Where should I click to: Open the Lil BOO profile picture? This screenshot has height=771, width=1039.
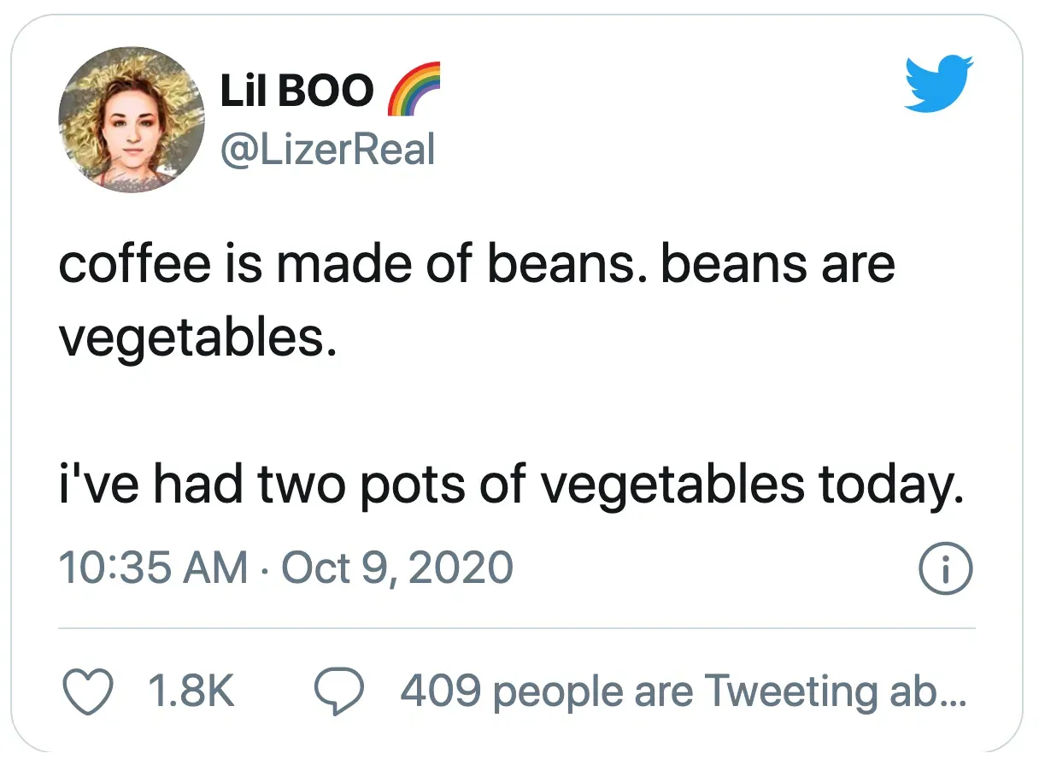132,118
